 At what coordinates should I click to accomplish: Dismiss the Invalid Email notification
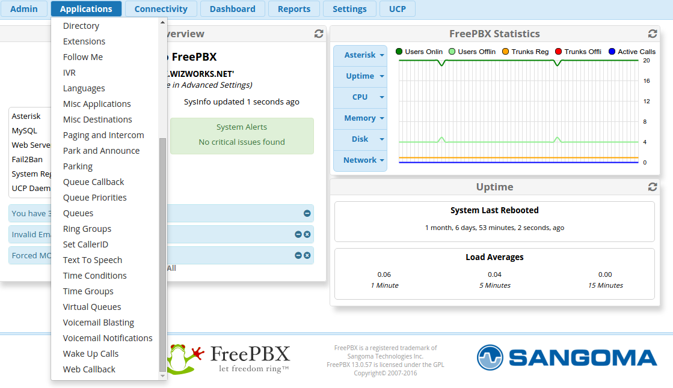[x=307, y=234]
